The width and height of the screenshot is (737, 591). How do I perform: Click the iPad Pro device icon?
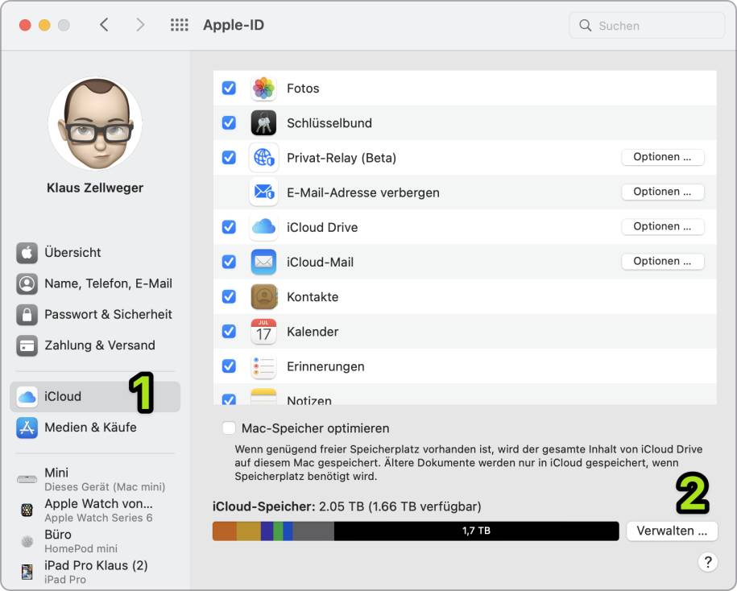tap(27, 572)
